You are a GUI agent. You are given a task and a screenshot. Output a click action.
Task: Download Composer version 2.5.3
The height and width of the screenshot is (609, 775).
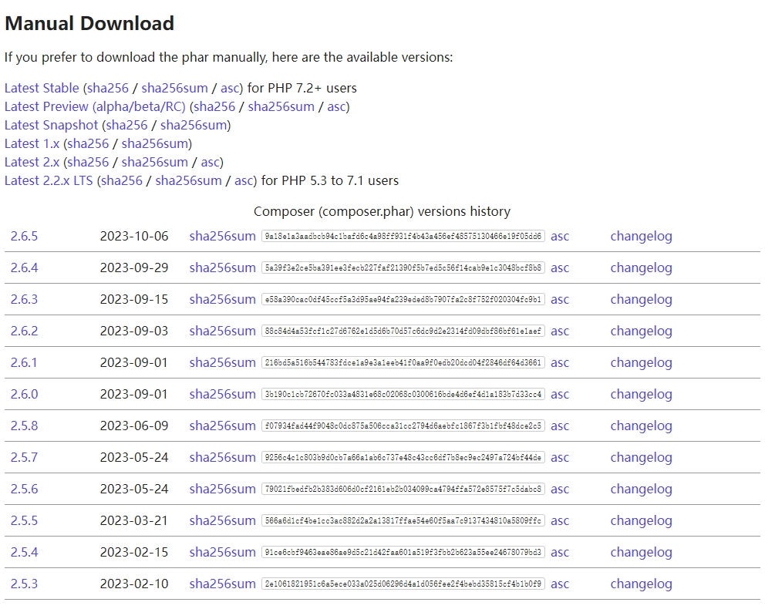pos(24,584)
